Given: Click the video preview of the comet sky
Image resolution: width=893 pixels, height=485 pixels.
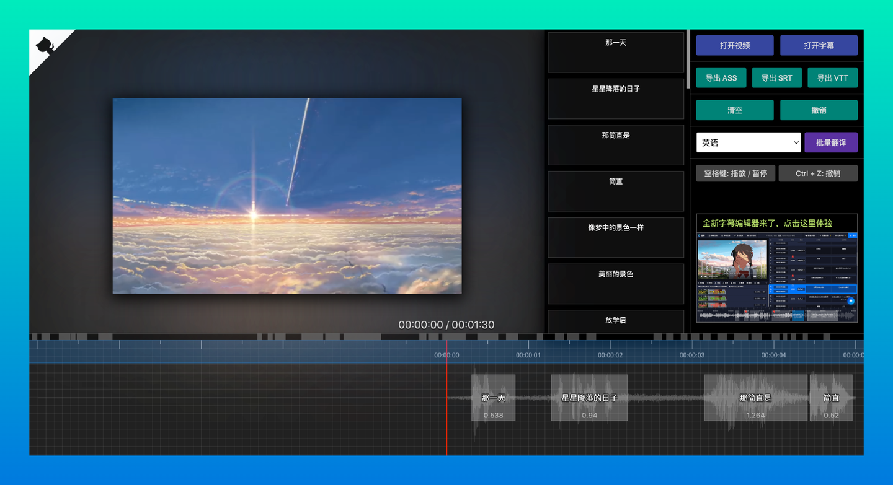Looking at the screenshot, I should [x=287, y=196].
